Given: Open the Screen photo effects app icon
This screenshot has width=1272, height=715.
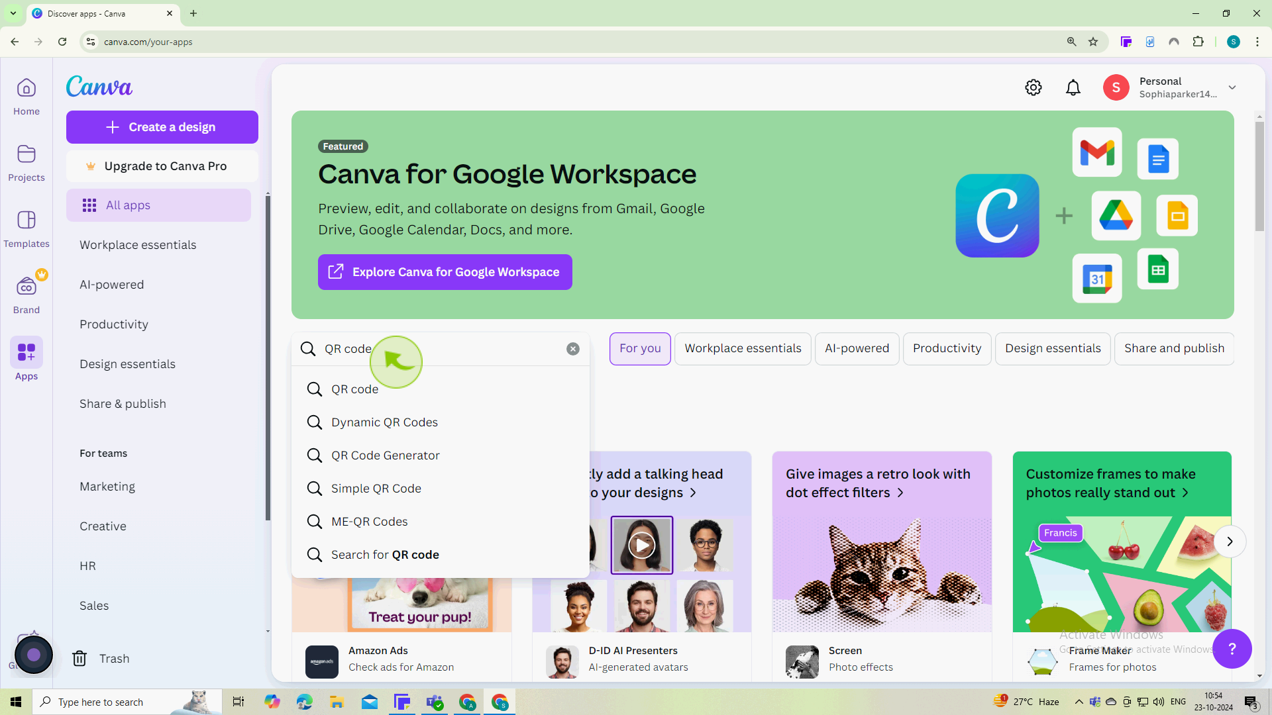Looking at the screenshot, I should [x=802, y=661].
